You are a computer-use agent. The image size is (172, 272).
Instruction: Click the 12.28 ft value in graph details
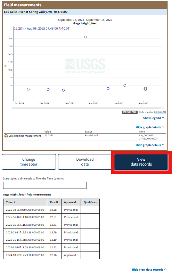click(x=49, y=135)
